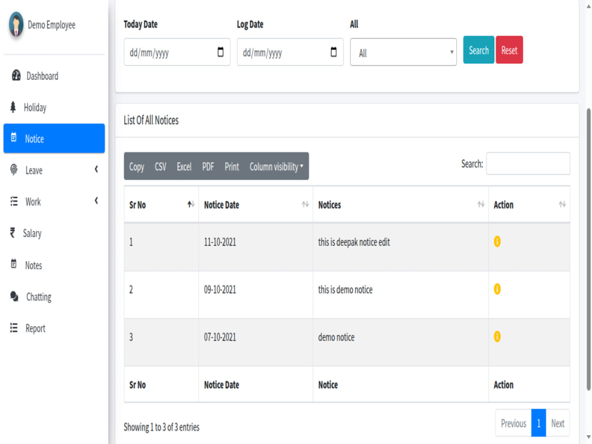View info icon for 09-10-2021 notice

(x=497, y=289)
